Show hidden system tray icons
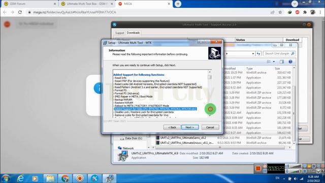The height and width of the screenshot is (183, 325). pyautogui.click(x=284, y=178)
